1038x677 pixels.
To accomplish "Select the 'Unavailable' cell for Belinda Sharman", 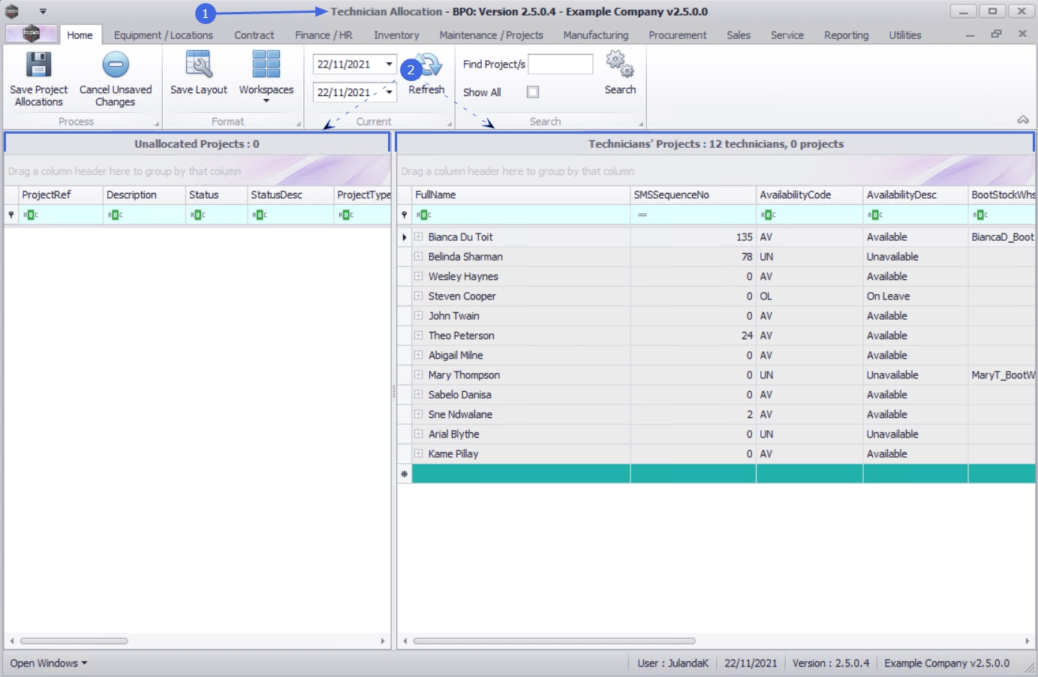I will 916,257.
